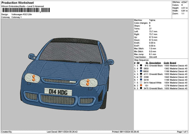Click the design name 'Volkswagen R32 5,8in'
189x134 pixels.
click(22, 15)
